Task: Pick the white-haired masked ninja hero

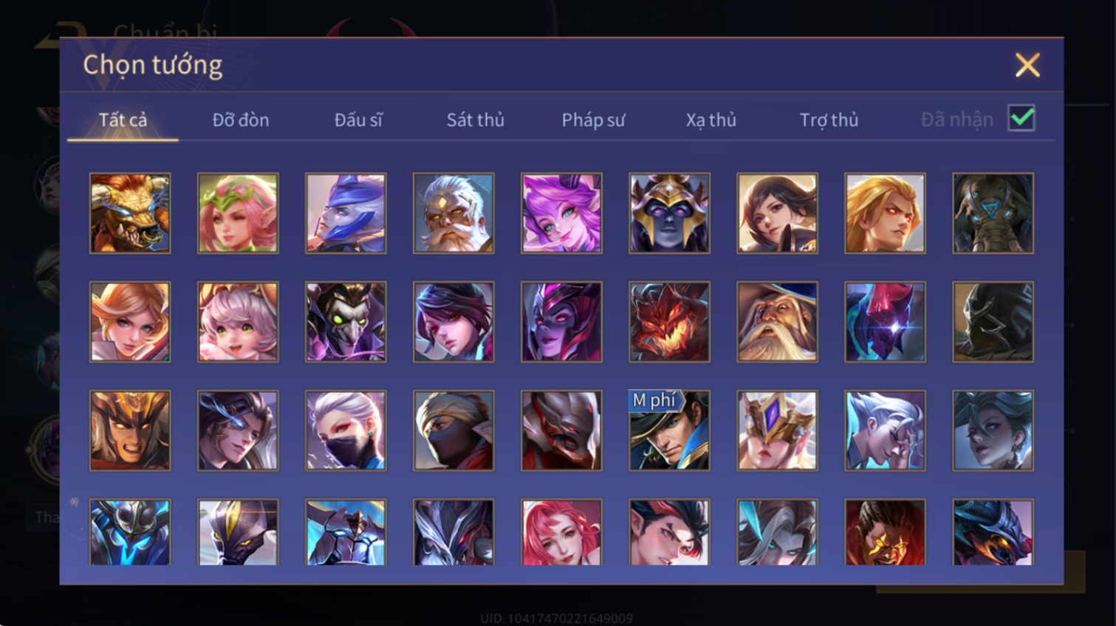Action: point(346,430)
